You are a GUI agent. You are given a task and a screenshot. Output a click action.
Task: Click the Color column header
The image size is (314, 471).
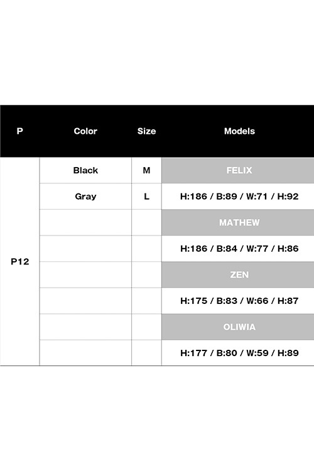[85, 131]
